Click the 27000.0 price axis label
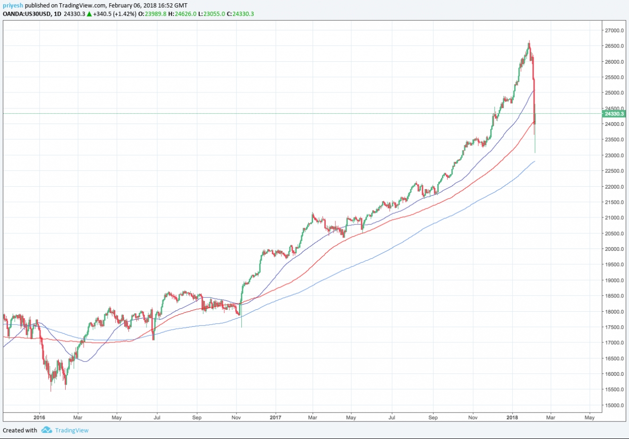 (x=614, y=31)
